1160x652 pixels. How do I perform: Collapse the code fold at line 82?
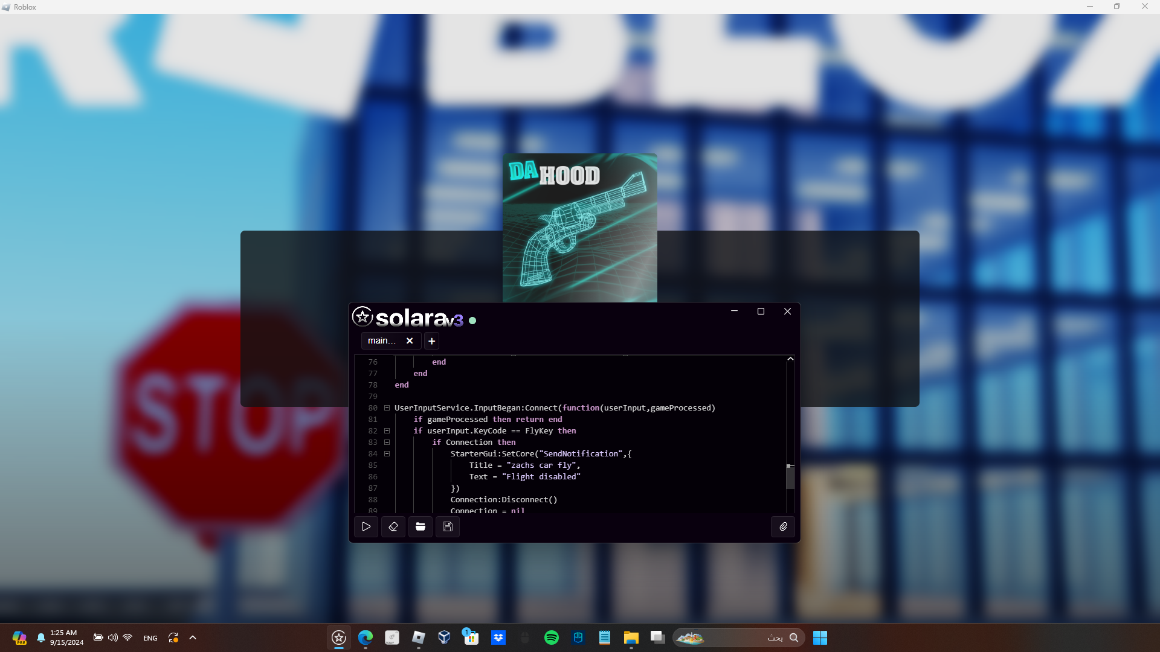click(x=387, y=431)
